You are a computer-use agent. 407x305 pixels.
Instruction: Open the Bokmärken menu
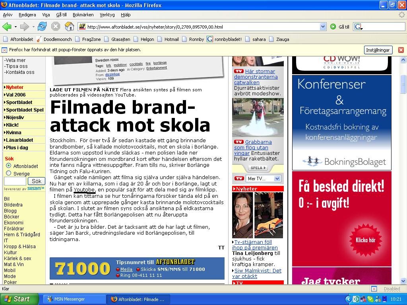click(83, 15)
